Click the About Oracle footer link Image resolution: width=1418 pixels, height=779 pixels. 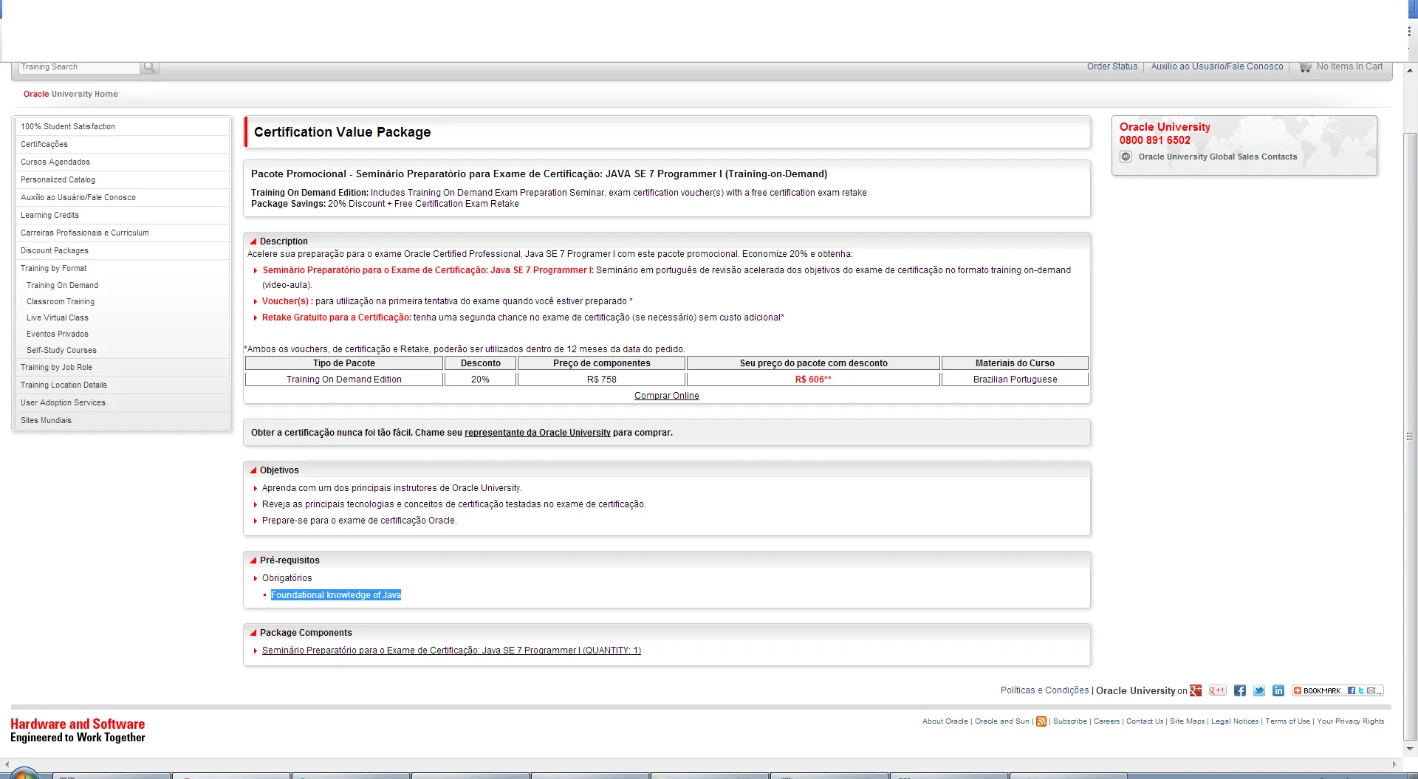[x=945, y=721]
